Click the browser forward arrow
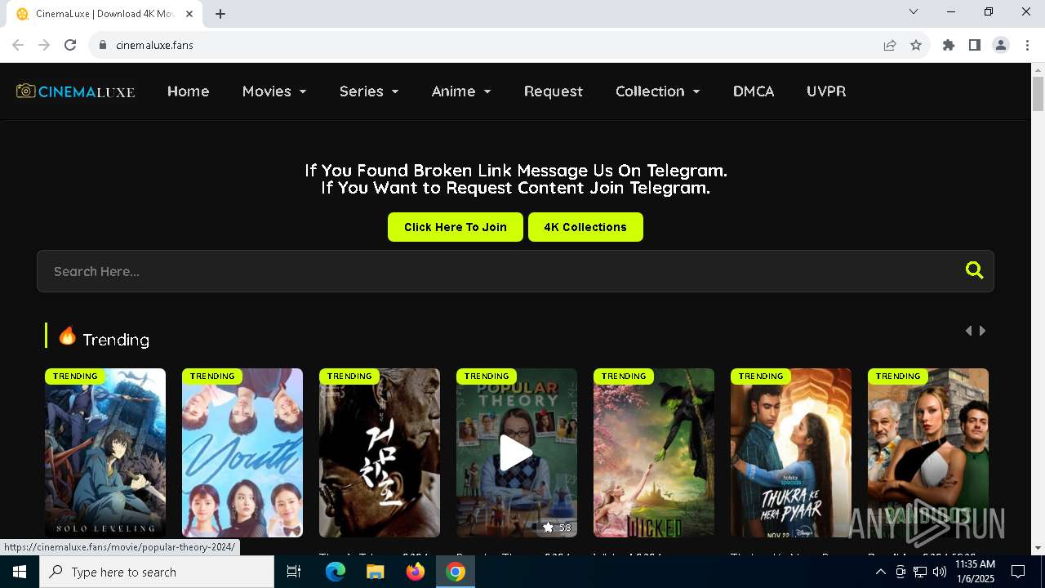 coord(44,45)
